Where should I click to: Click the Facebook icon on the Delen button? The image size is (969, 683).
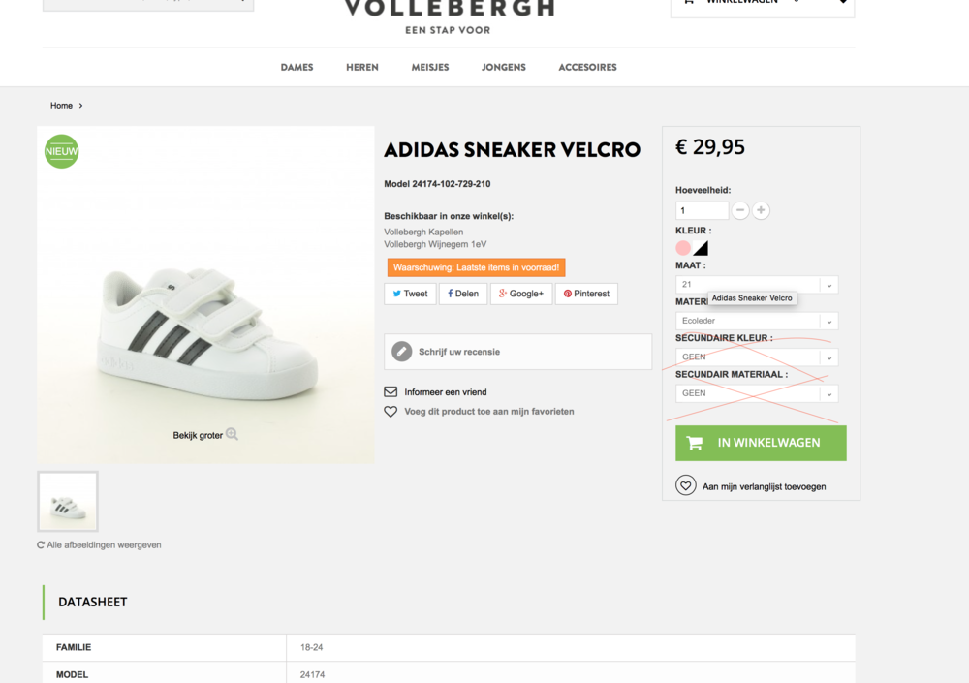coord(450,293)
